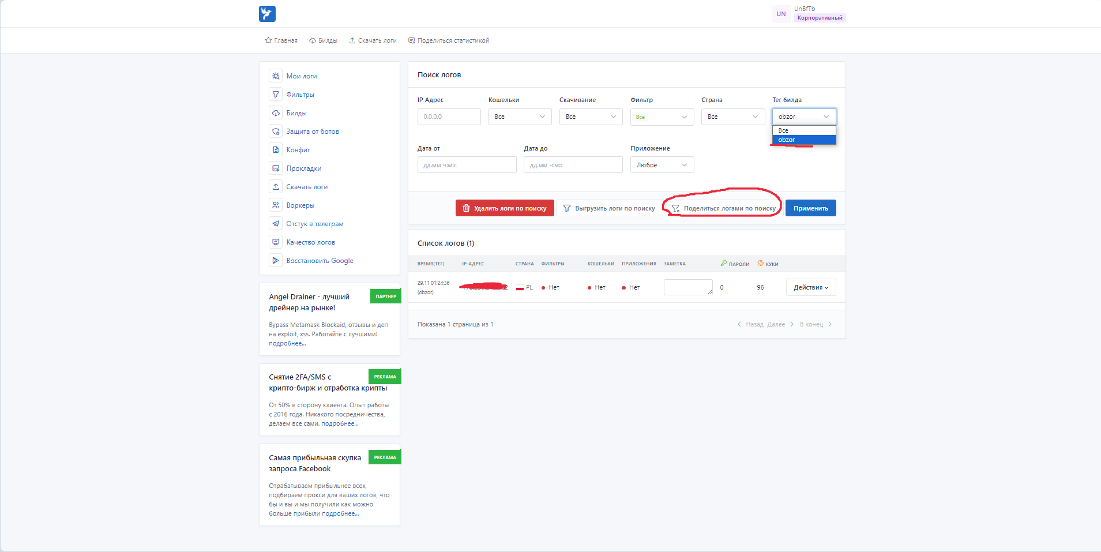Click the В конец pagination link
The image size is (1101, 552).
(816, 324)
